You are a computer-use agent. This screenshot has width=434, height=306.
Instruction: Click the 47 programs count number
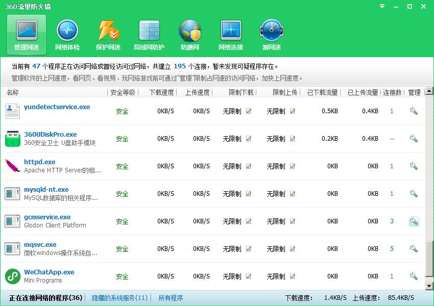(x=36, y=66)
